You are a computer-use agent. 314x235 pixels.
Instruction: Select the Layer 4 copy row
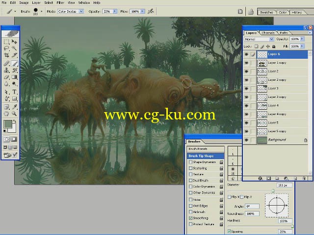275,114
